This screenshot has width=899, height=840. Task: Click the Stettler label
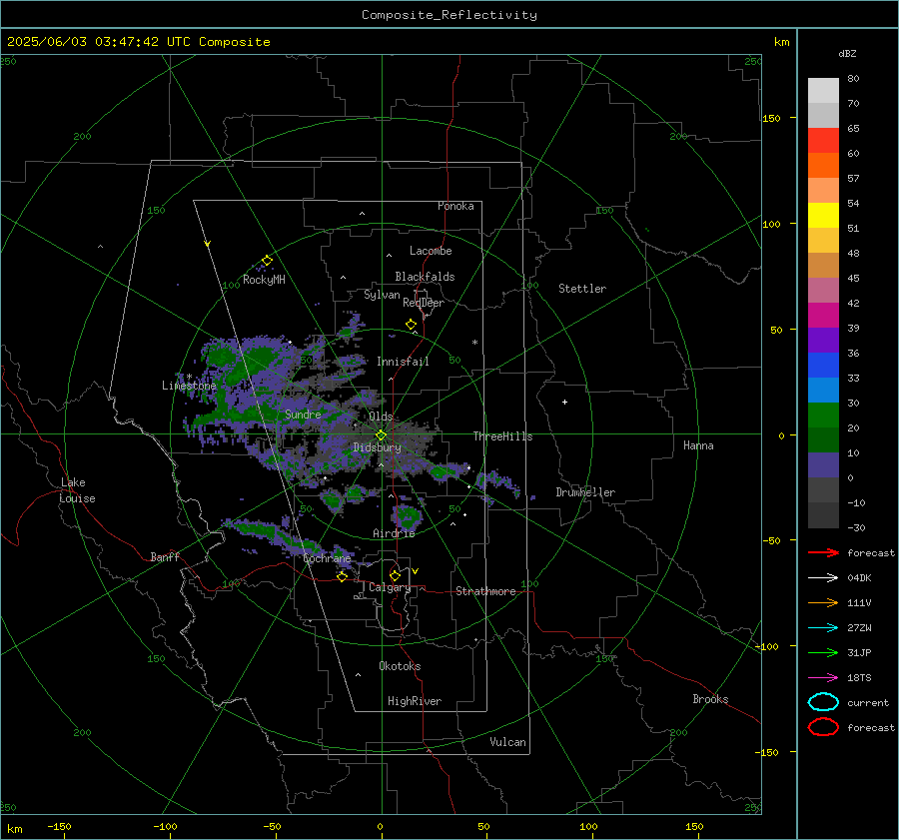click(x=582, y=289)
